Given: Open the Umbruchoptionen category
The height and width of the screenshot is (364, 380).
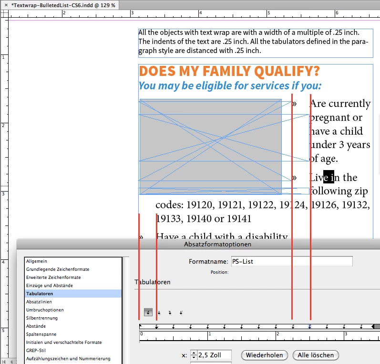Looking at the screenshot, I should [73, 310].
